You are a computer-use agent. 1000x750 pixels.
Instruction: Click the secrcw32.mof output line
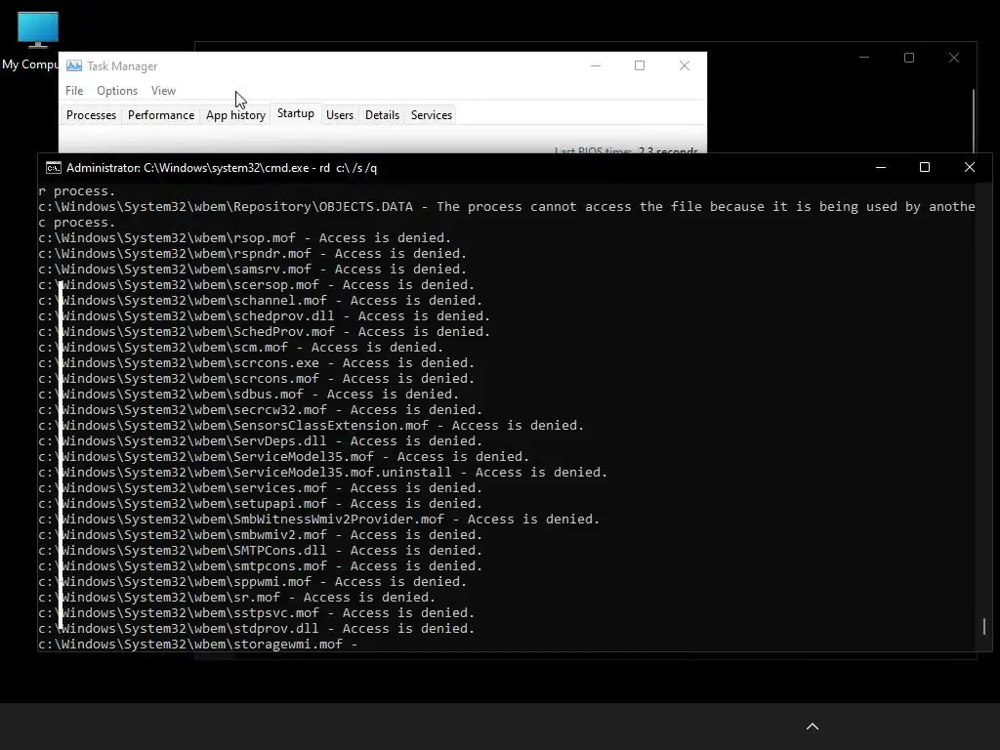[260, 409]
